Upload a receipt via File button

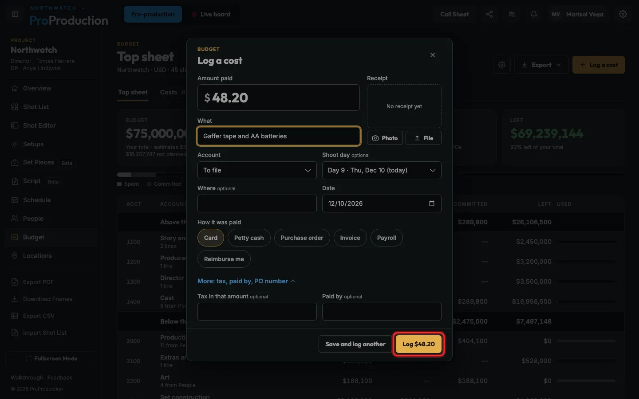click(423, 138)
